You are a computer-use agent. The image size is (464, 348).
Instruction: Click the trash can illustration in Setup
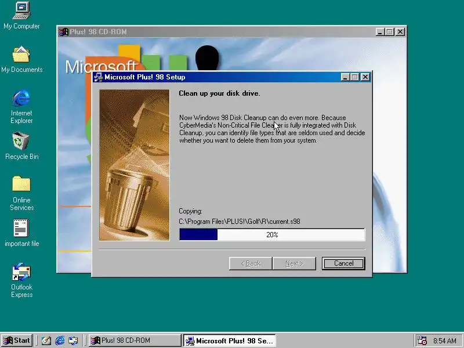tap(135, 165)
